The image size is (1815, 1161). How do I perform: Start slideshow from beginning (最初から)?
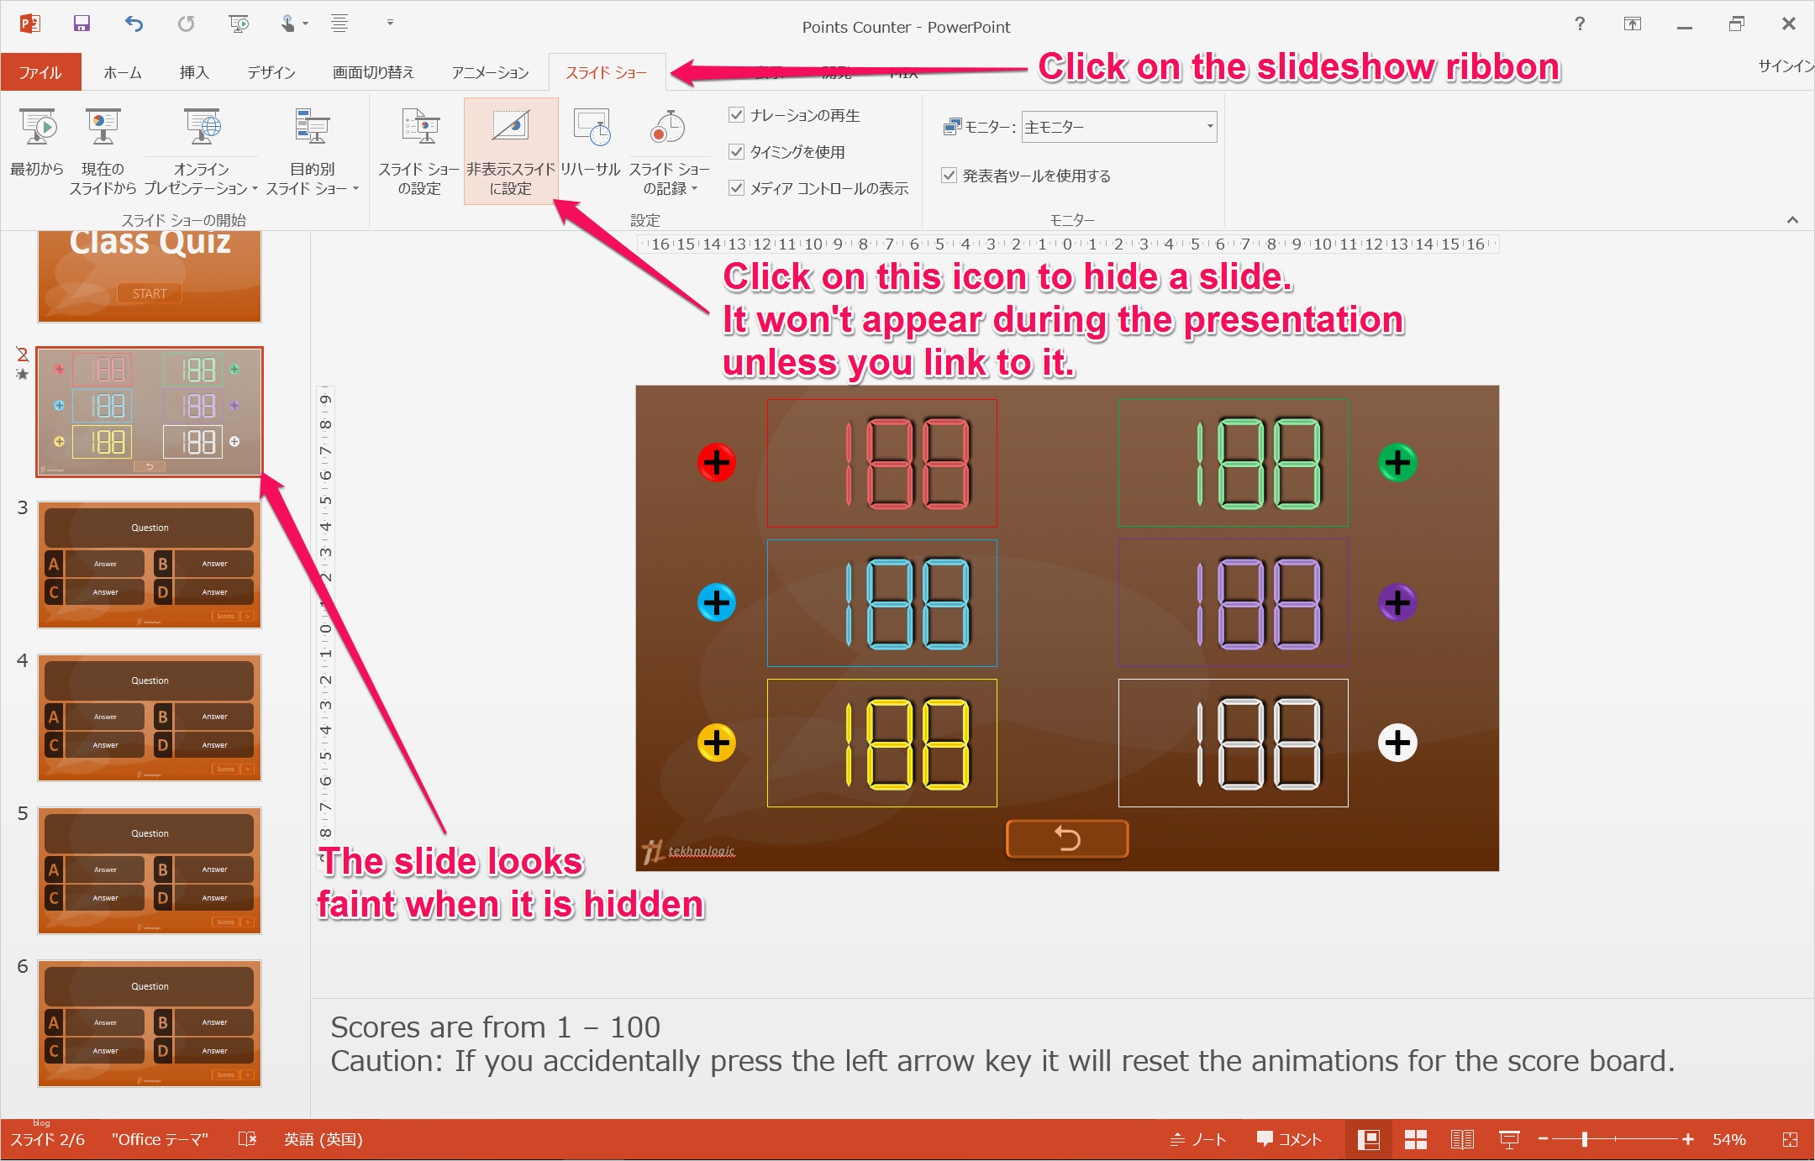coord(37,141)
